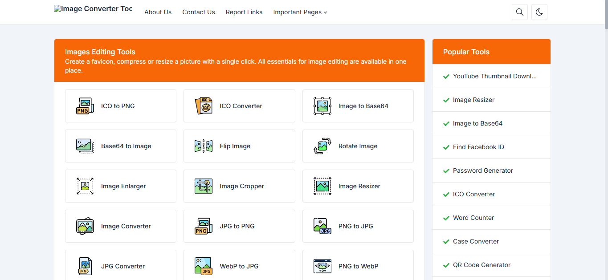Click the Image Enlarger icon
Screen dimensions: 608x280
coord(85,186)
